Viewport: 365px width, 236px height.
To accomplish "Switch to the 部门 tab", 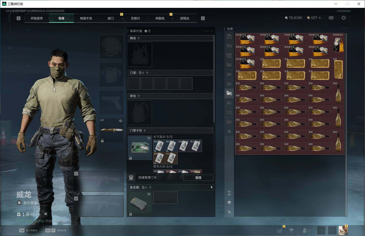I will point(111,18).
